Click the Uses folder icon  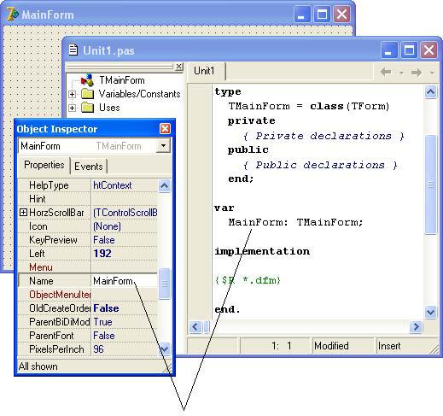pos(87,108)
